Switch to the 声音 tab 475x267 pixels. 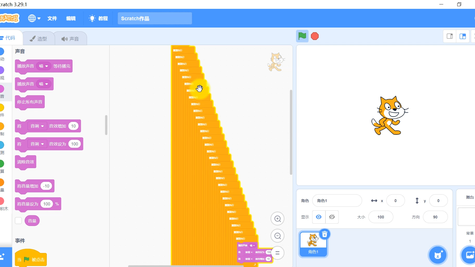click(70, 39)
